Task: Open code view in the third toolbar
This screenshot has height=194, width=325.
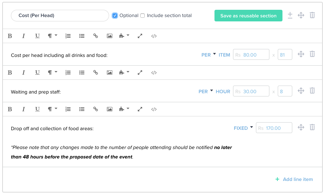Action: [154, 109]
